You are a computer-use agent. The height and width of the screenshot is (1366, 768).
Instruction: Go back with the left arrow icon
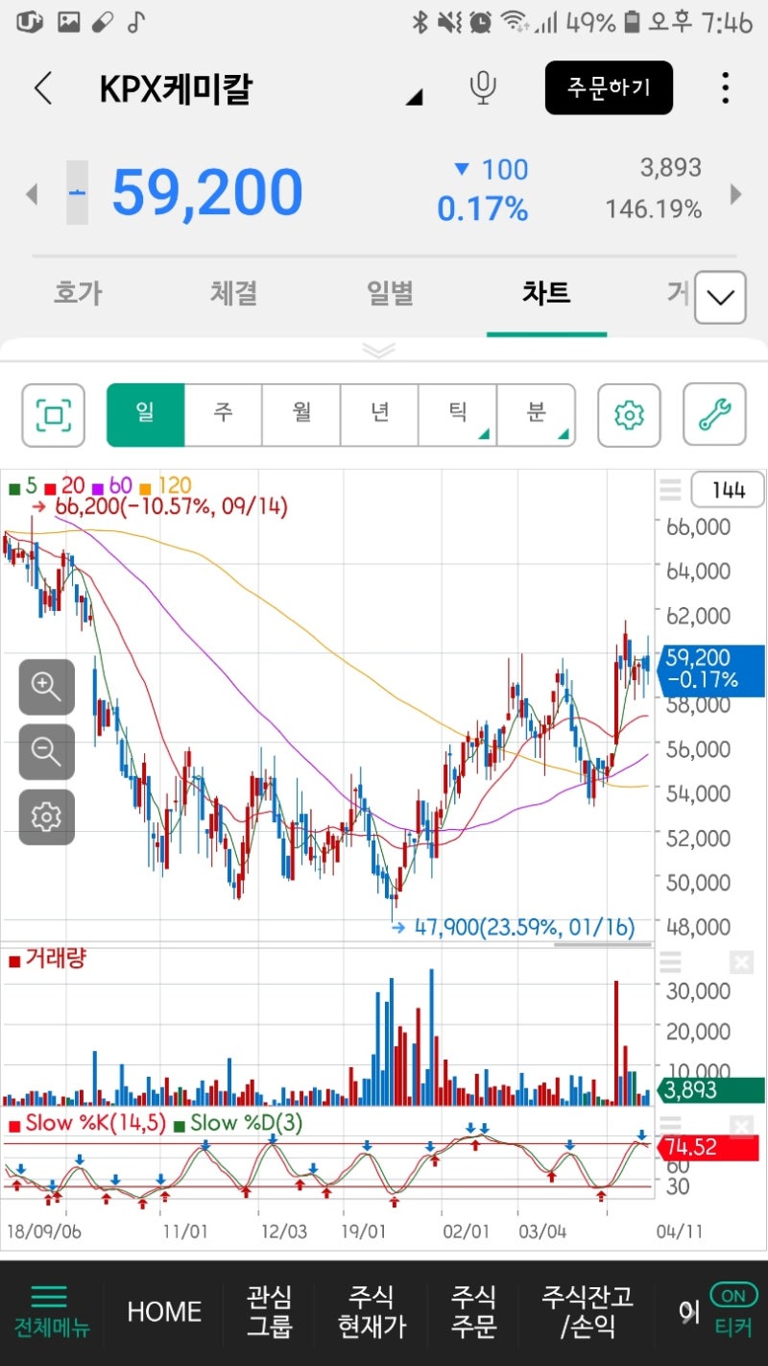click(42, 88)
